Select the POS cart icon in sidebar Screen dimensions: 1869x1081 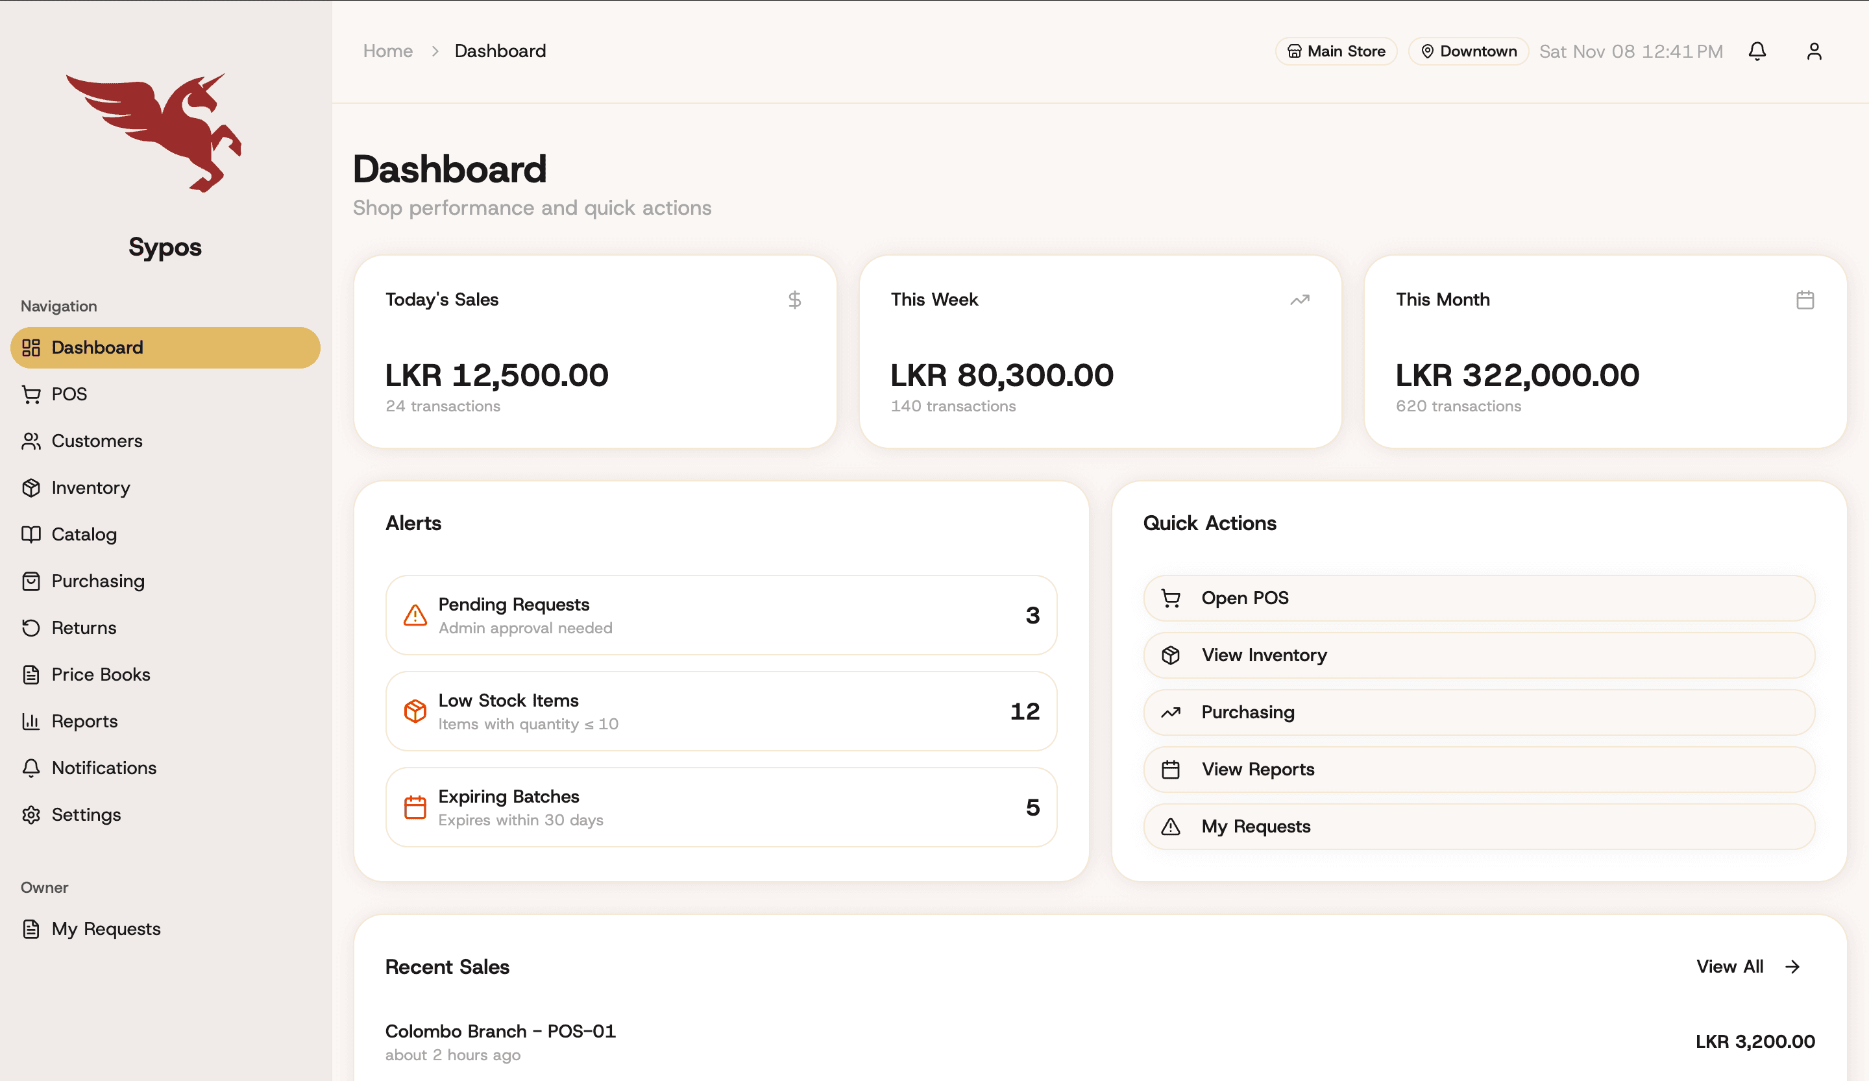[31, 394]
